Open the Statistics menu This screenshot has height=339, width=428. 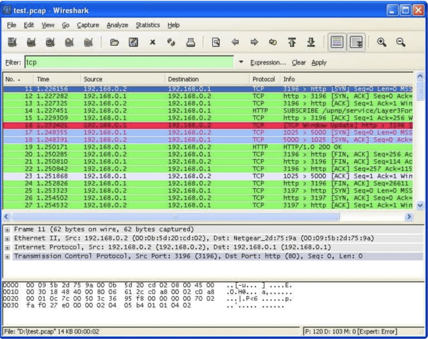coord(148,25)
